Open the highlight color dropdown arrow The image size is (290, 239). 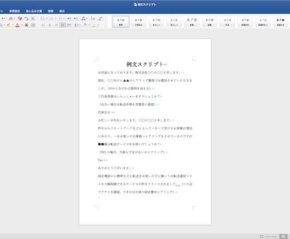(x=13, y=25)
